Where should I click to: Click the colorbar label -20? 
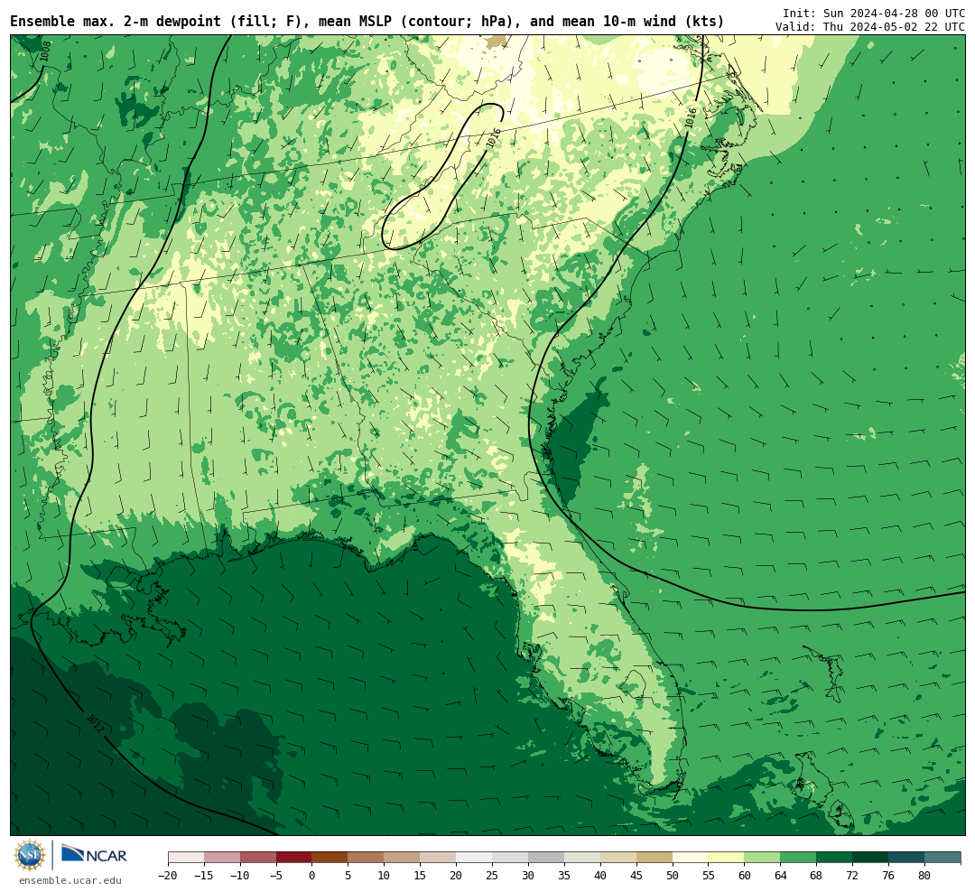coord(169,875)
